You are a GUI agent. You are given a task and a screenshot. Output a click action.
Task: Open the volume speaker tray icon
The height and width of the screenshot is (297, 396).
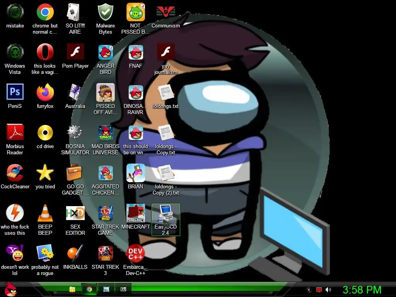coord(328,290)
